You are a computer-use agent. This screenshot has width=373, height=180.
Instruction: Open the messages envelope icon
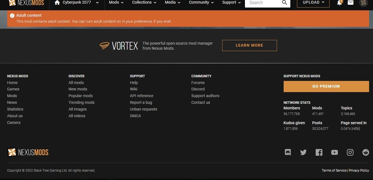pos(351,3)
